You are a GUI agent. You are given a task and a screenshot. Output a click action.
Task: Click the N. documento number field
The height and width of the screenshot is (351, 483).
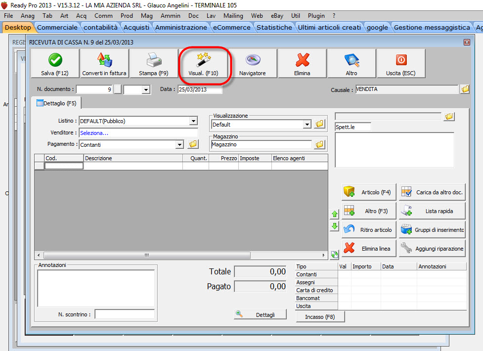[x=94, y=89]
